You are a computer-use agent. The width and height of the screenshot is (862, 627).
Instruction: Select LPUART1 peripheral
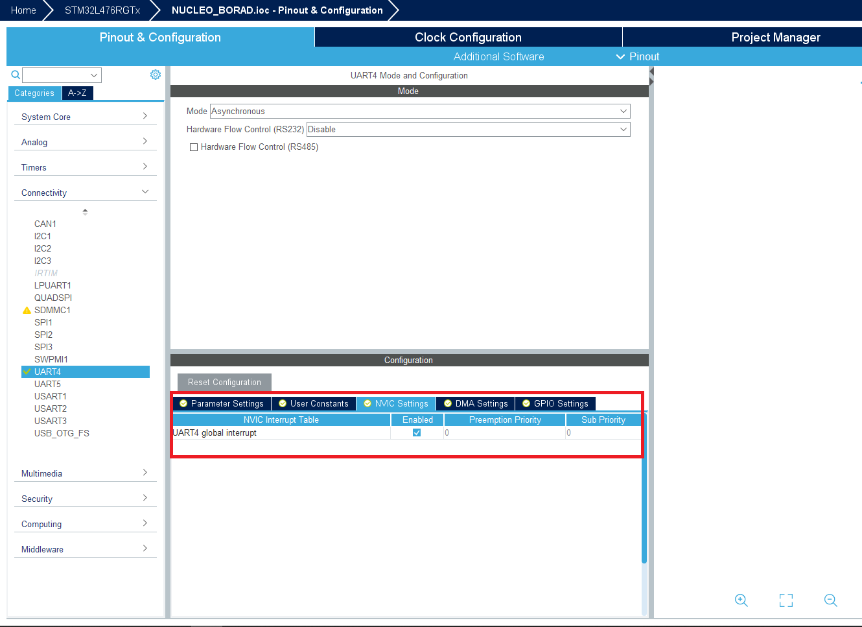[52, 285]
